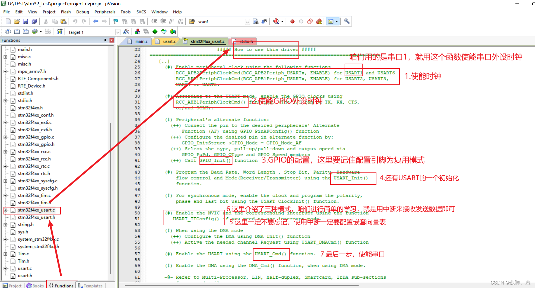Insert a bookmark with flag icon
This screenshot has height=288, width=535.
click(116, 21)
